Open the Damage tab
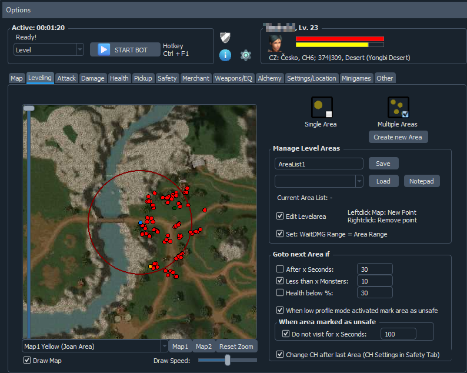The width and height of the screenshot is (467, 373). pos(92,78)
